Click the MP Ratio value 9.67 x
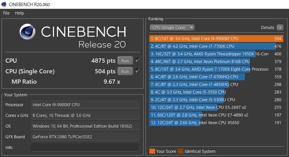 (x=112, y=82)
